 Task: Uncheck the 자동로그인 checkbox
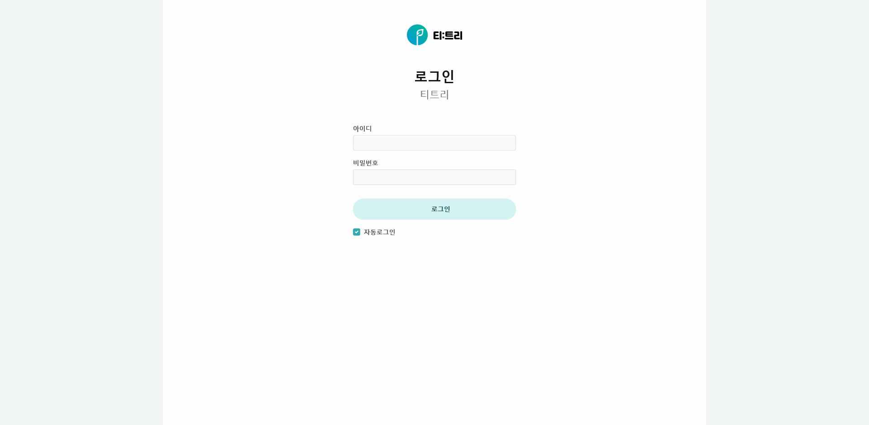pyautogui.click(x=357, y=232)
